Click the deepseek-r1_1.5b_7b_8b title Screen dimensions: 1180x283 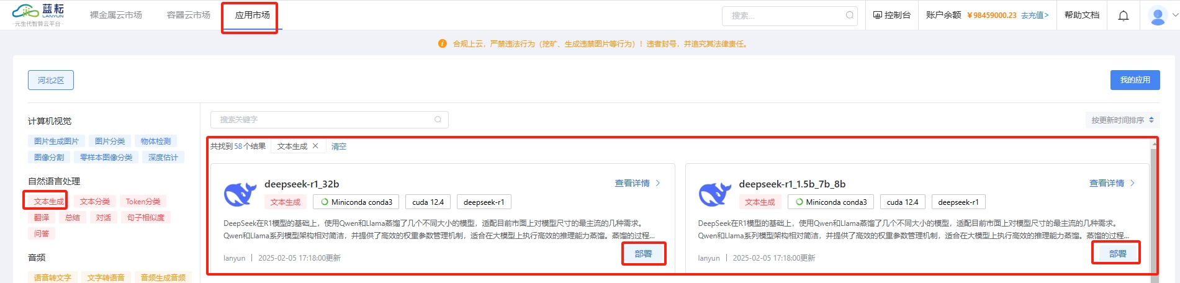792,184
